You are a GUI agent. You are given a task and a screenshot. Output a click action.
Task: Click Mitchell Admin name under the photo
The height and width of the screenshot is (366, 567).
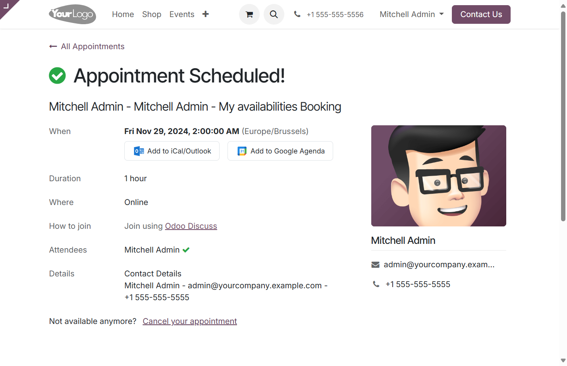pyautogui.click(x=403, y=240)
